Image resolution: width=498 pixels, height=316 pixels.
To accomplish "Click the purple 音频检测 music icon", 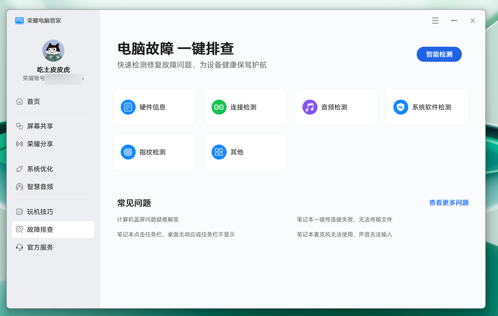I will click(x=310, y=107).
